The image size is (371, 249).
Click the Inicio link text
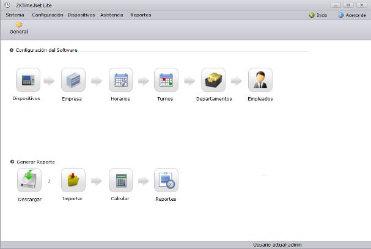click(321, 15)
